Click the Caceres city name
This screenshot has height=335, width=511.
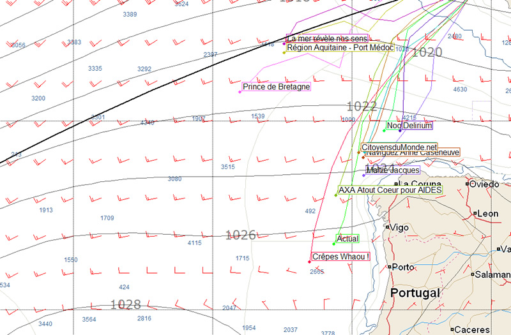tap(473, 330)
